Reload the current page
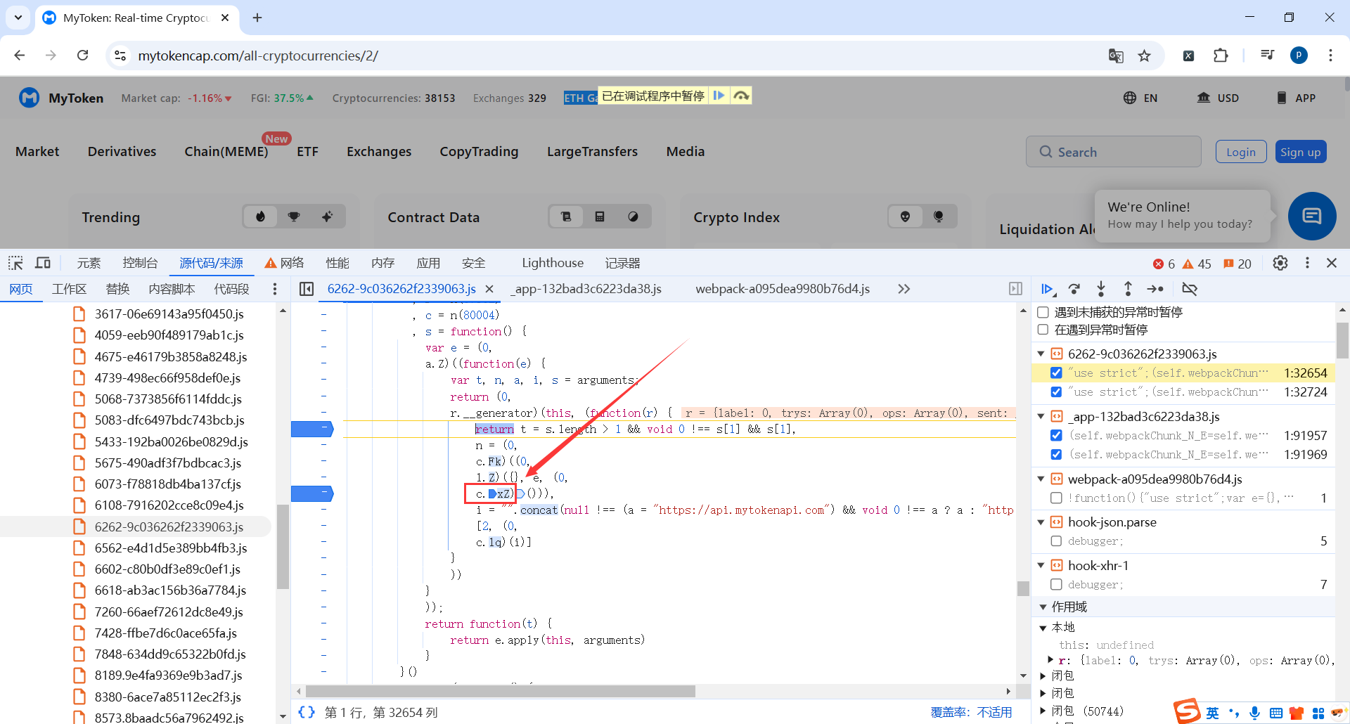The image size is (1350, 724). 82,56
